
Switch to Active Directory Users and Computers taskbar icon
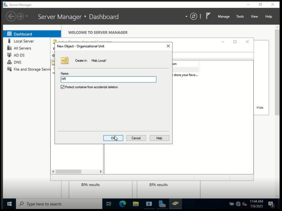(x=175, y=204)
